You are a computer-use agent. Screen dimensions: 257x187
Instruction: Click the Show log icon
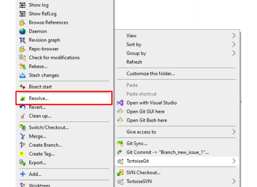pyautogui.click(x=22, y=5)
